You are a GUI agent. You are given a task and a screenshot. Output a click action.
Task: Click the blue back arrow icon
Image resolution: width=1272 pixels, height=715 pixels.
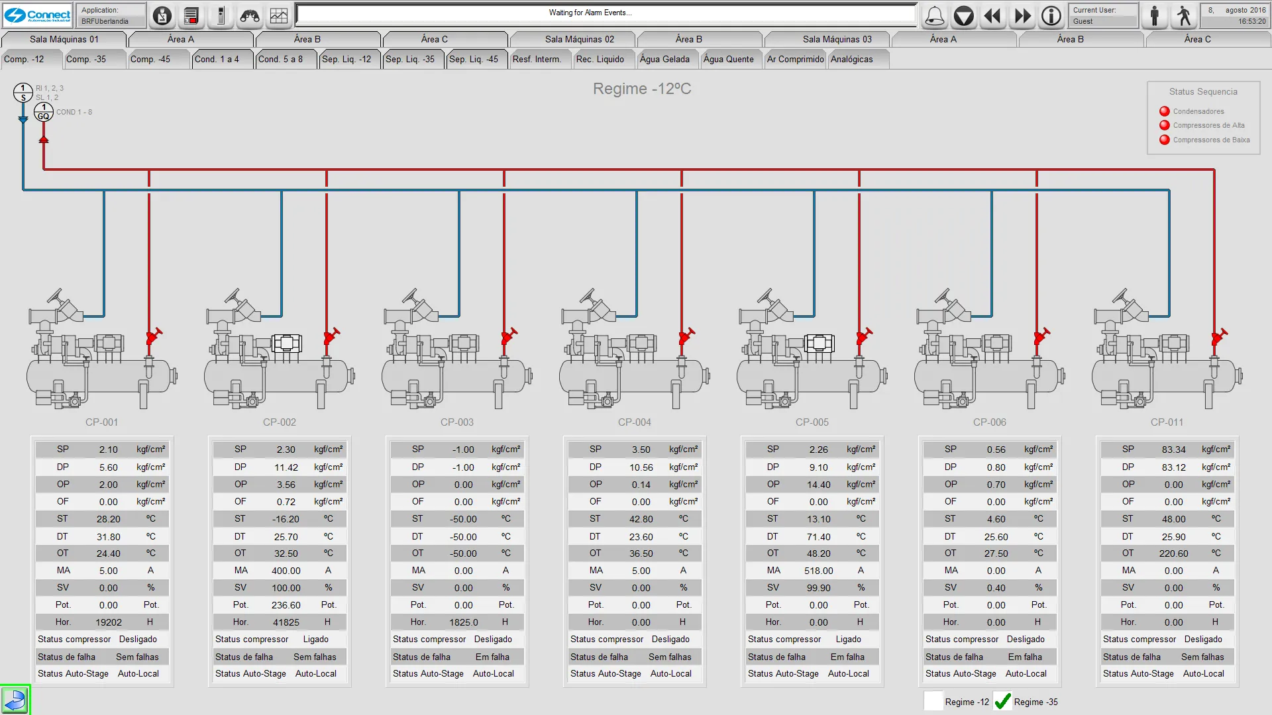[15, 700]
